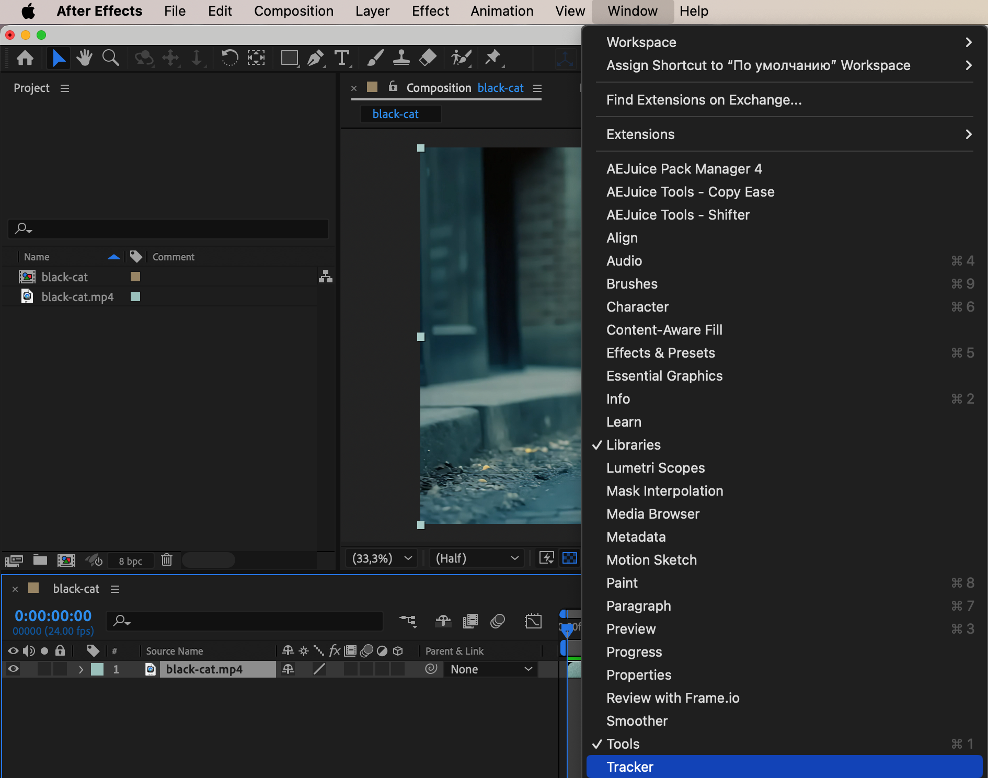Open the magnification (33,3%) dropdown
The image size is (988, 778).
coord(382,558)
